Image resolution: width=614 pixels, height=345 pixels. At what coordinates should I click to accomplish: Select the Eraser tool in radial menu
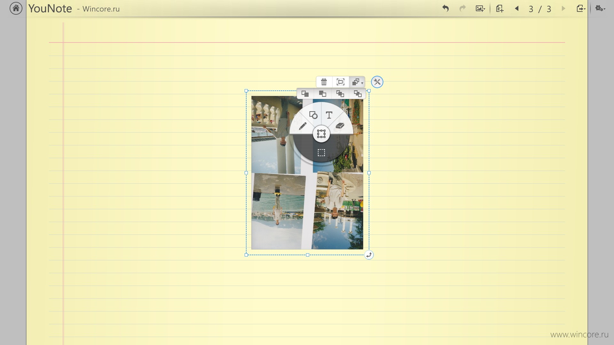tap(340, 126)
